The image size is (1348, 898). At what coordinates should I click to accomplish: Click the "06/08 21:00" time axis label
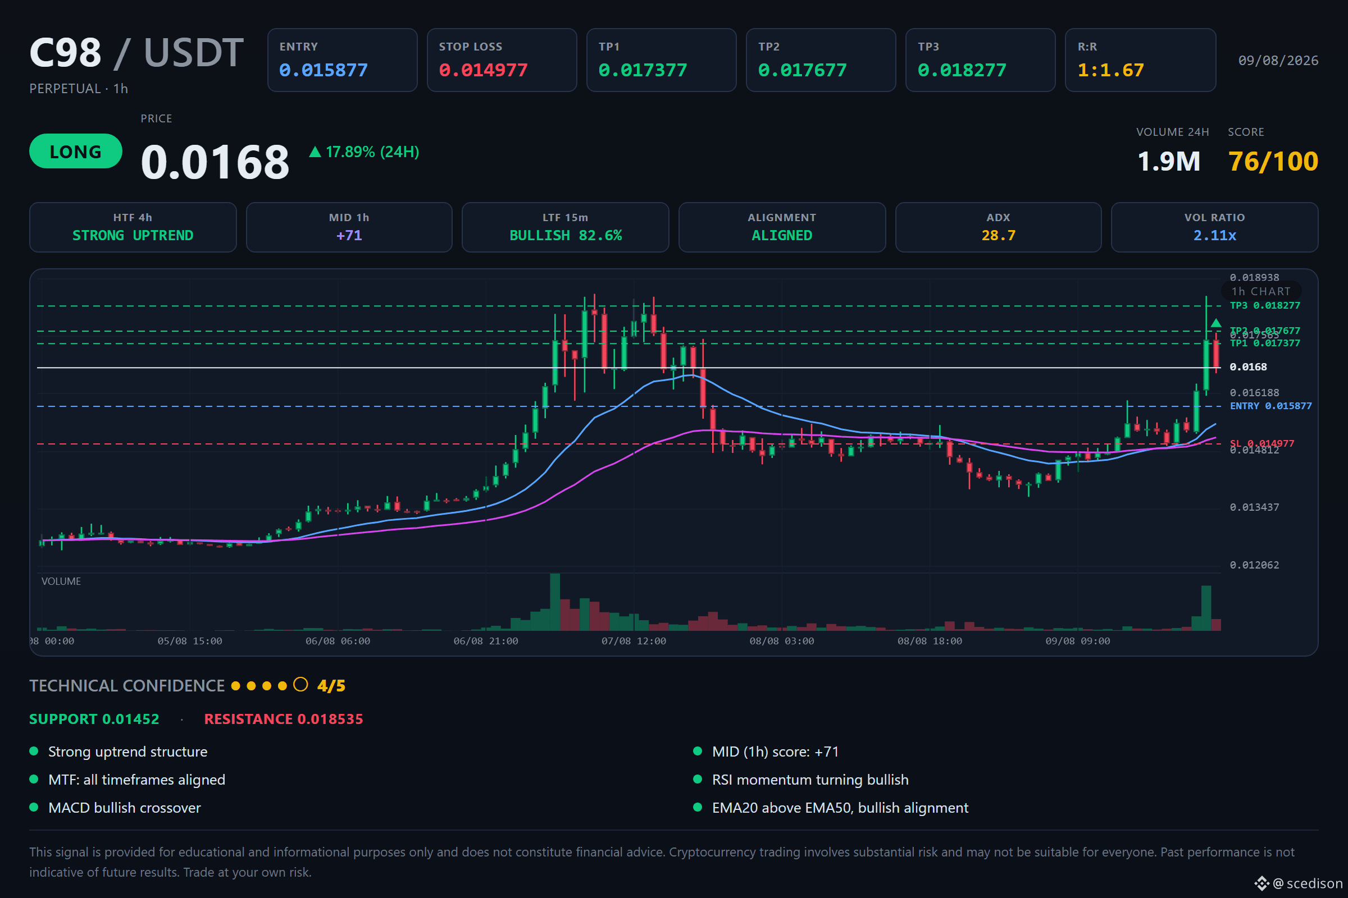[485, 642]
